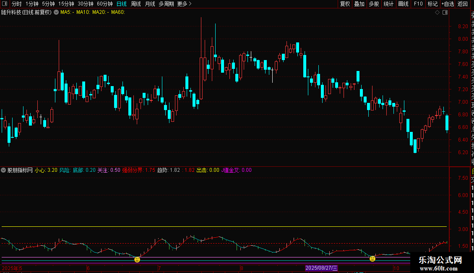
Task: Open the 画线 drawing tools
Action: [403, 4]
